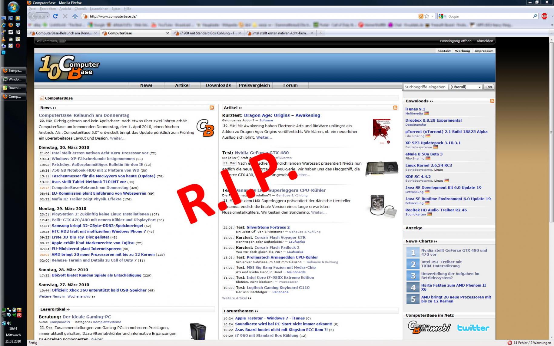
Task: Open the iTunes 9.1 download link
Action: click(x=415, y=109)
